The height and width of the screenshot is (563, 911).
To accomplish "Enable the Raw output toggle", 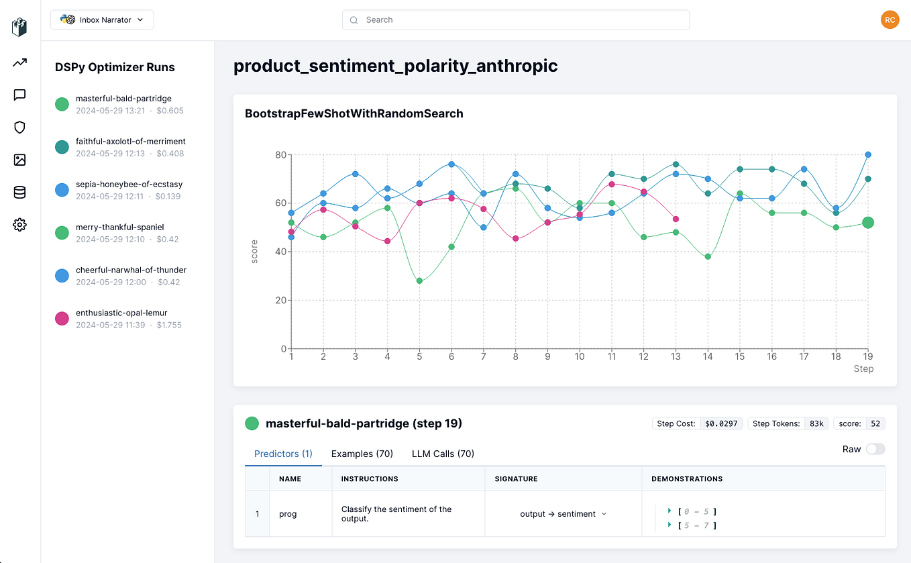I will pyautogui.click(x=875, y=448).
